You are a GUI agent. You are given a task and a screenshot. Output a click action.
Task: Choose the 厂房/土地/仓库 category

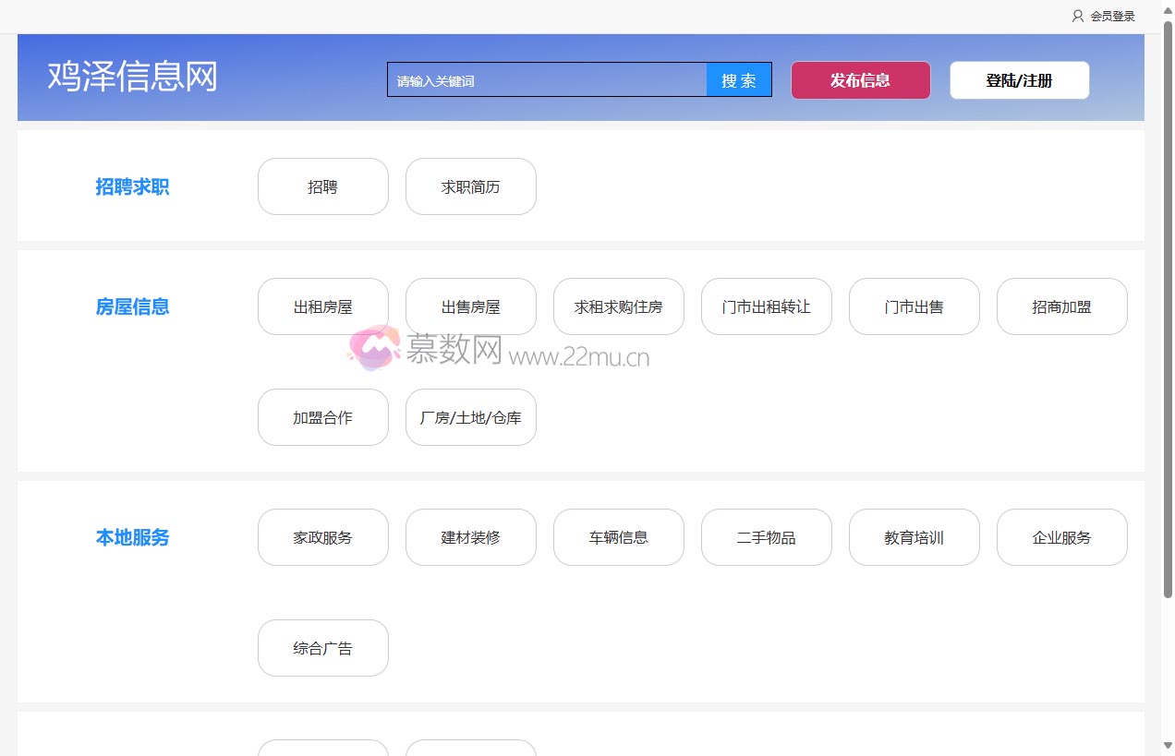coord(470,417)
